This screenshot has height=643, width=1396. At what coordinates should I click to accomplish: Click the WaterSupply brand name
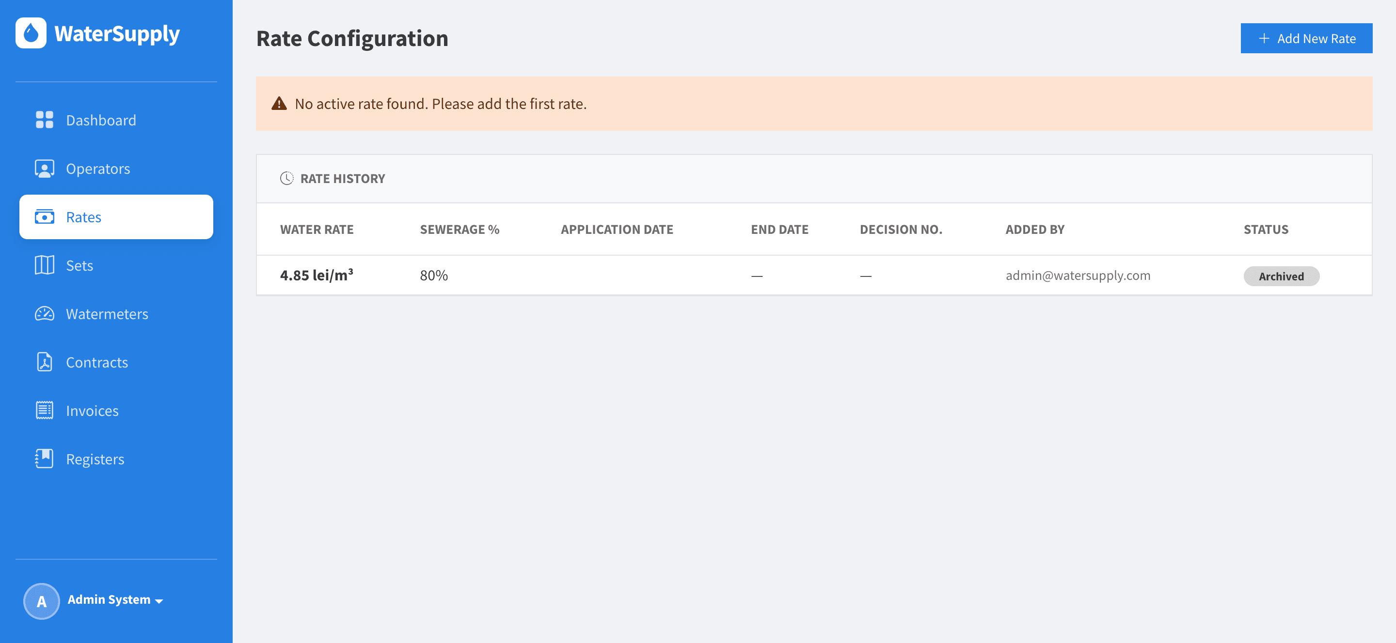click(x=117, y=33)
